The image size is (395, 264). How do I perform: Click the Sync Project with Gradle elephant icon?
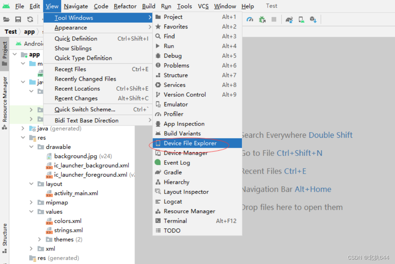(289, 19)
